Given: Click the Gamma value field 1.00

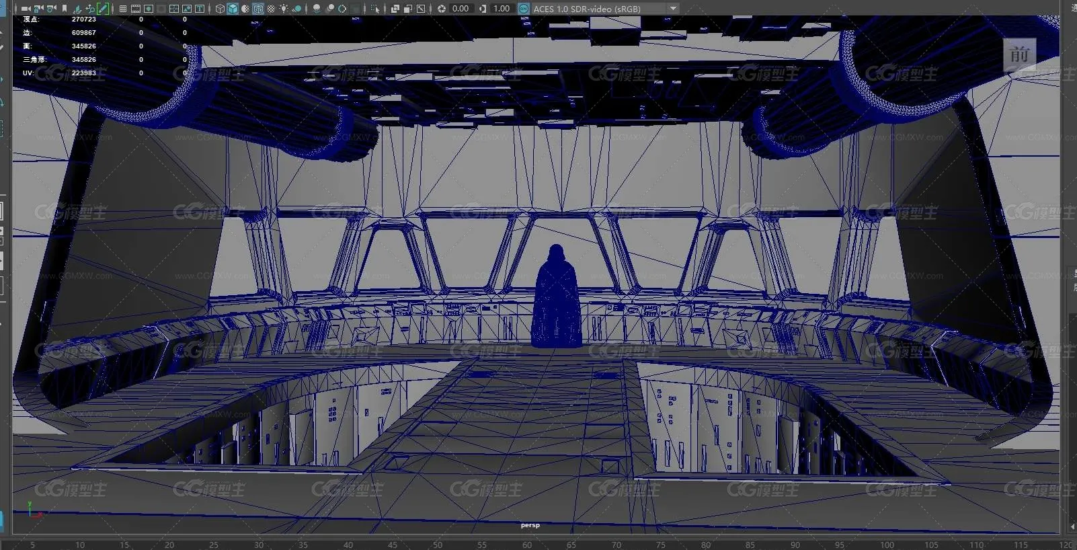Looking at the screenshot, I should click(502, 9).
